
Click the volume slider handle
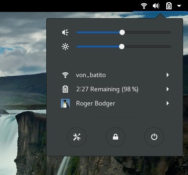(x=122, y=32)
